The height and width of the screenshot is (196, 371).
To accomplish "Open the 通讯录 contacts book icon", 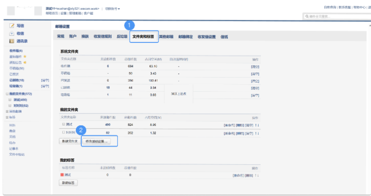I will pyautogui.click(x=12, y=41).
